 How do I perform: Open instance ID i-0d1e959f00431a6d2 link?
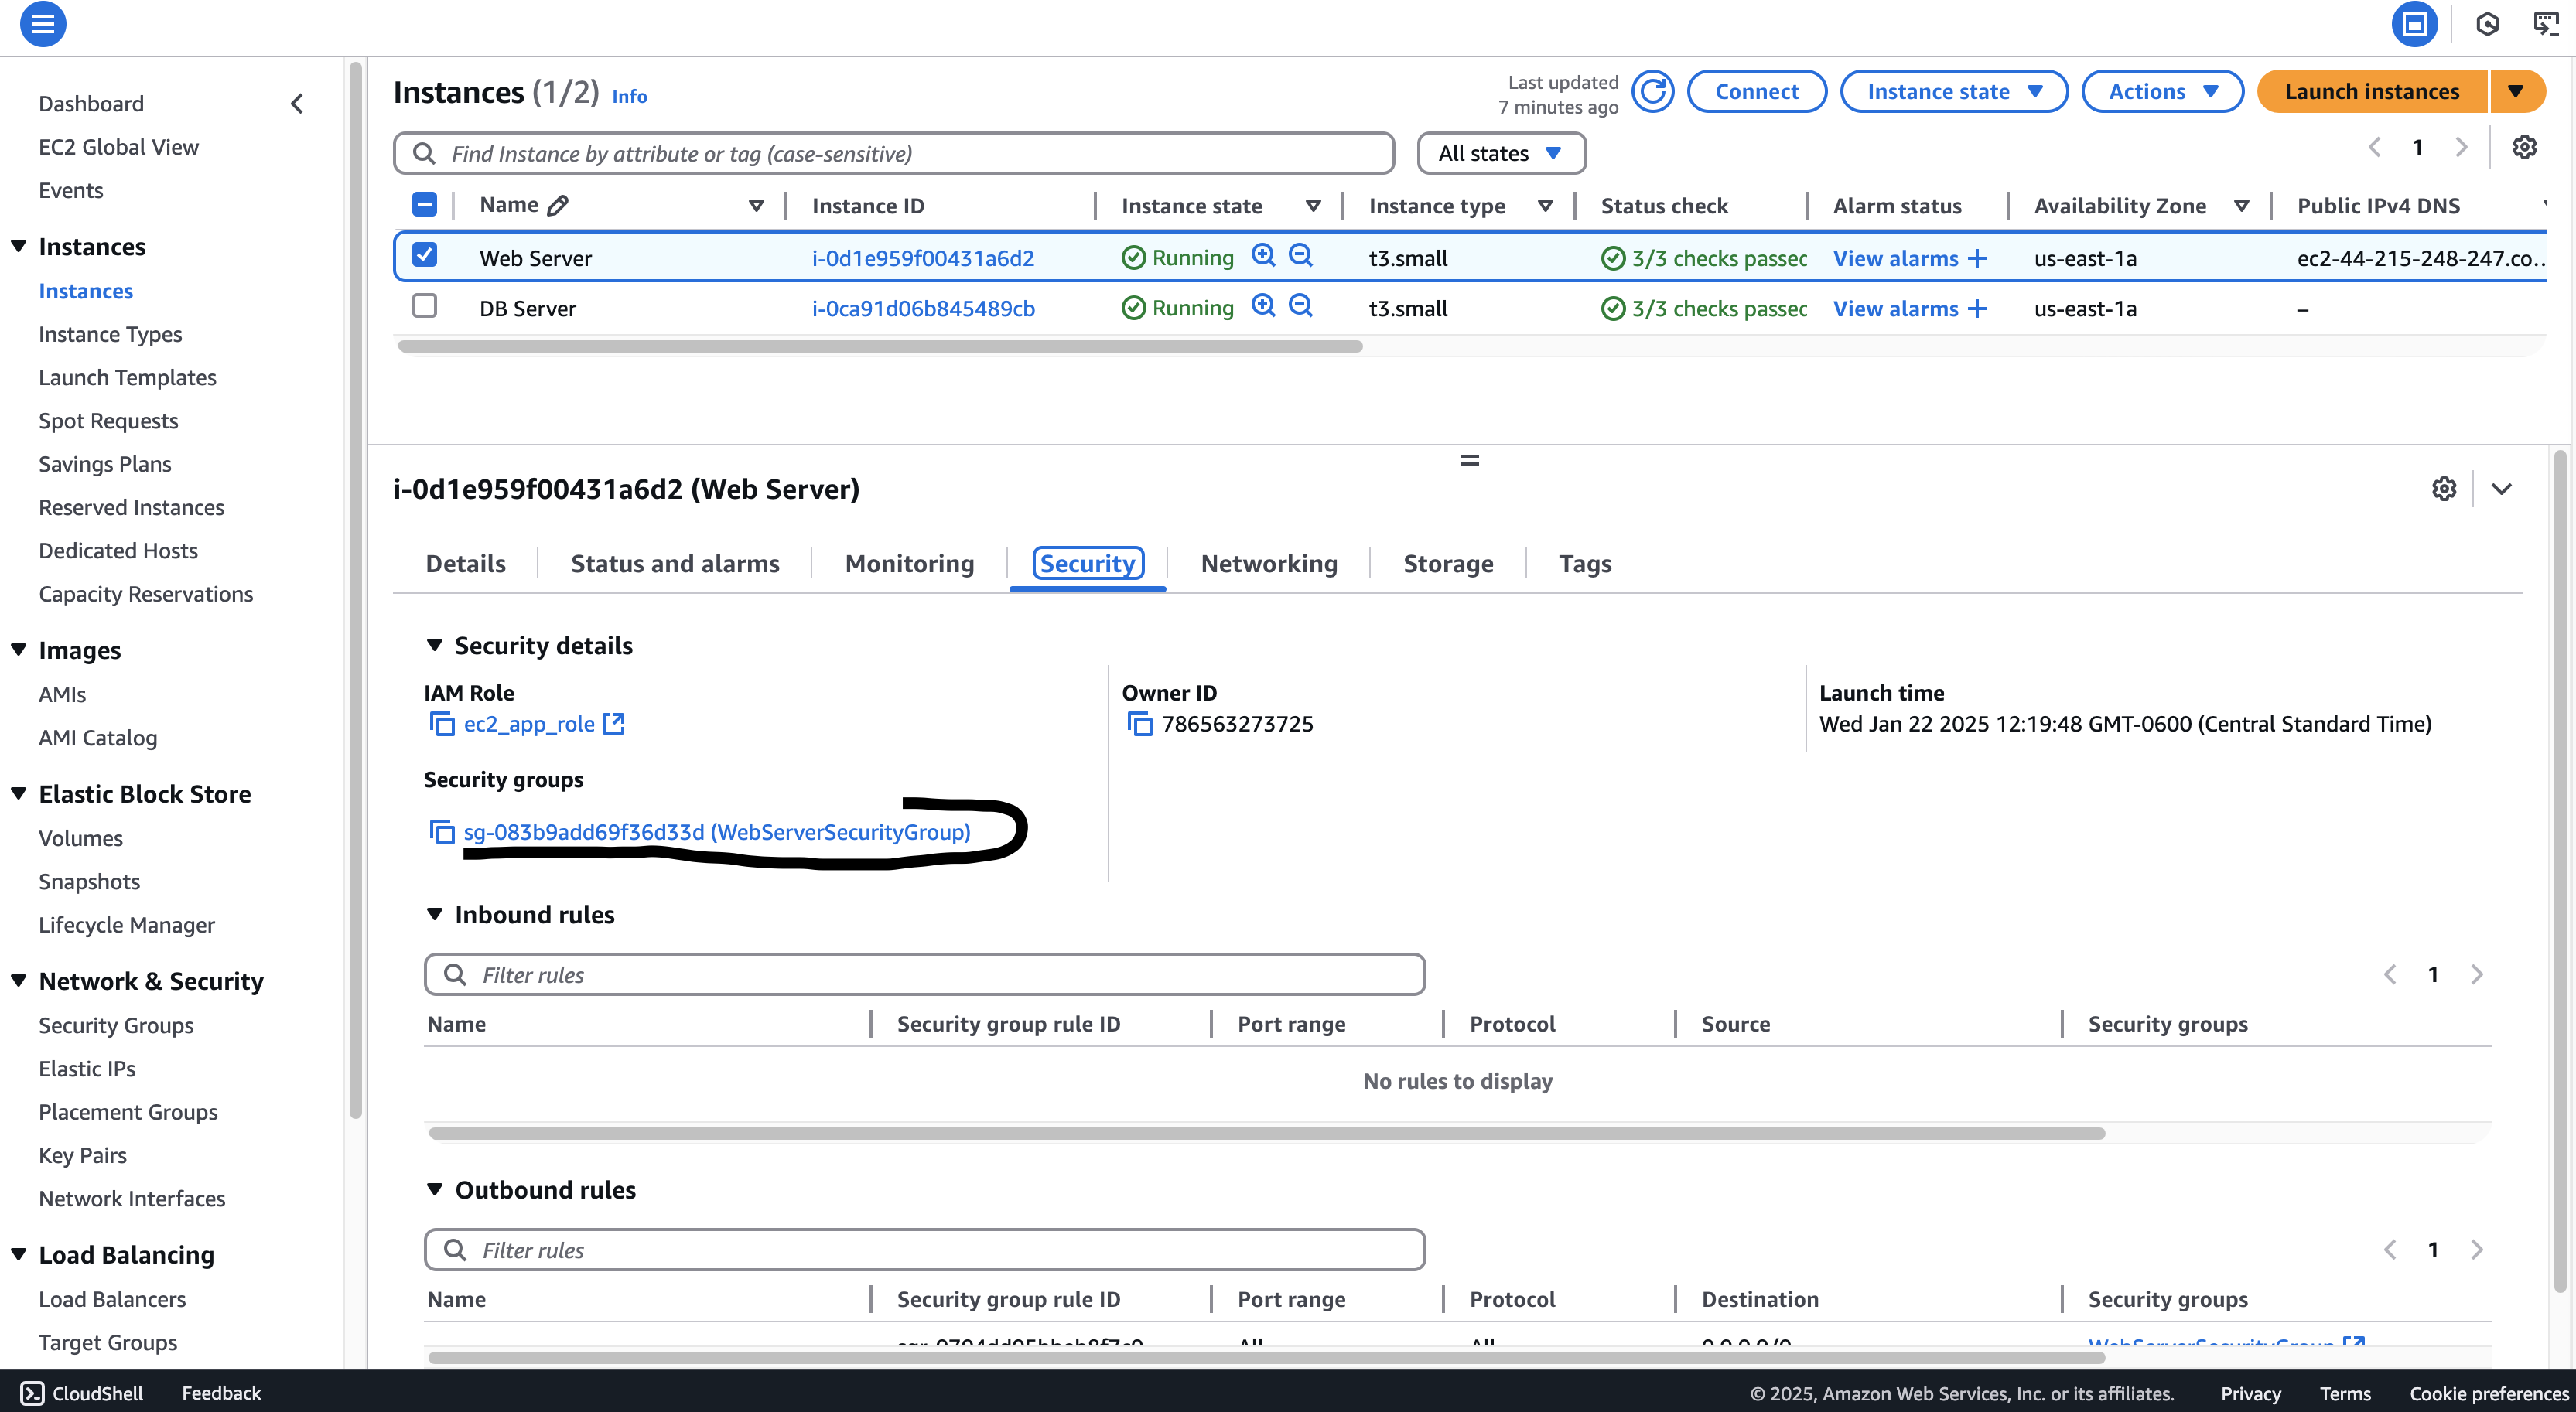[x=923, y=259]
